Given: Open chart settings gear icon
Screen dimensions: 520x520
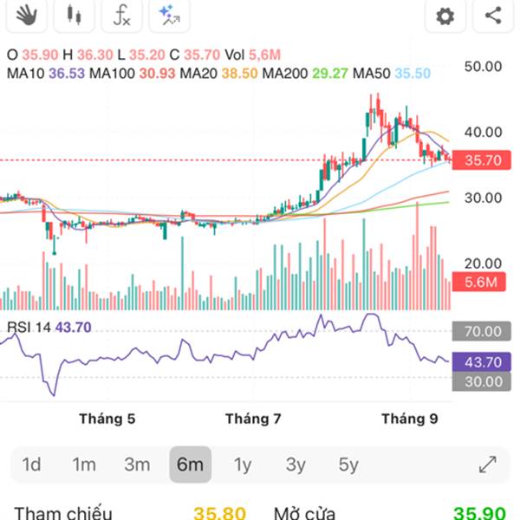Looking at the screenshot, I should click(x=445, y=16).
